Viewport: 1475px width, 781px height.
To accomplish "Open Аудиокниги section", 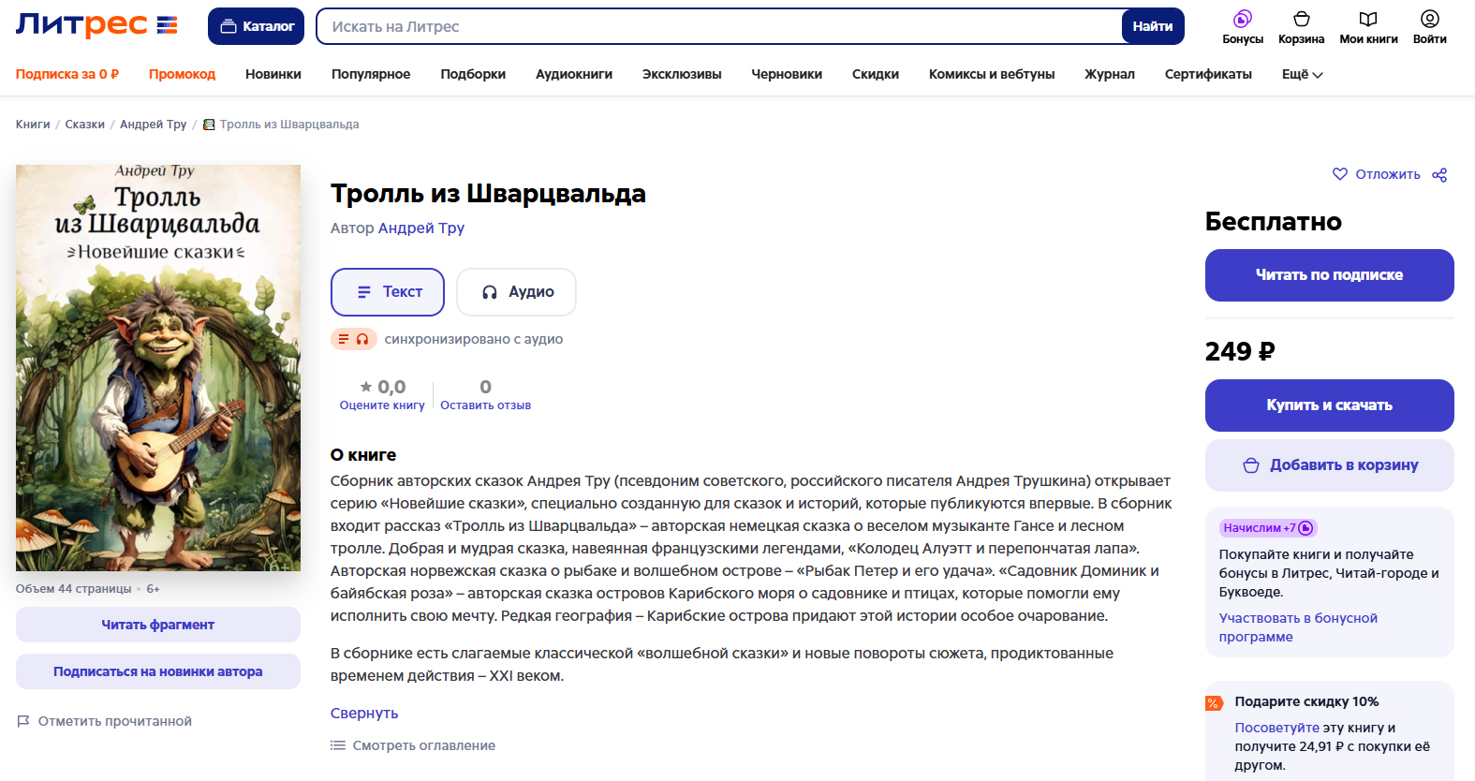I will pyautogui.click(x=574, y=74).
